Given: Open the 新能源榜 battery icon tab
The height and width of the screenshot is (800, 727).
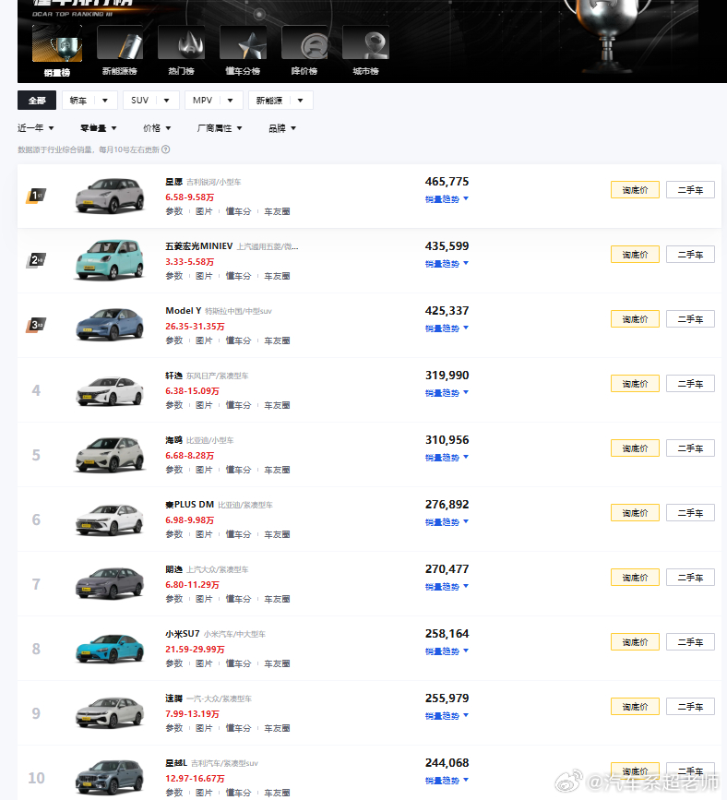Looking at the screenshot, I should (x=119, y=43).
